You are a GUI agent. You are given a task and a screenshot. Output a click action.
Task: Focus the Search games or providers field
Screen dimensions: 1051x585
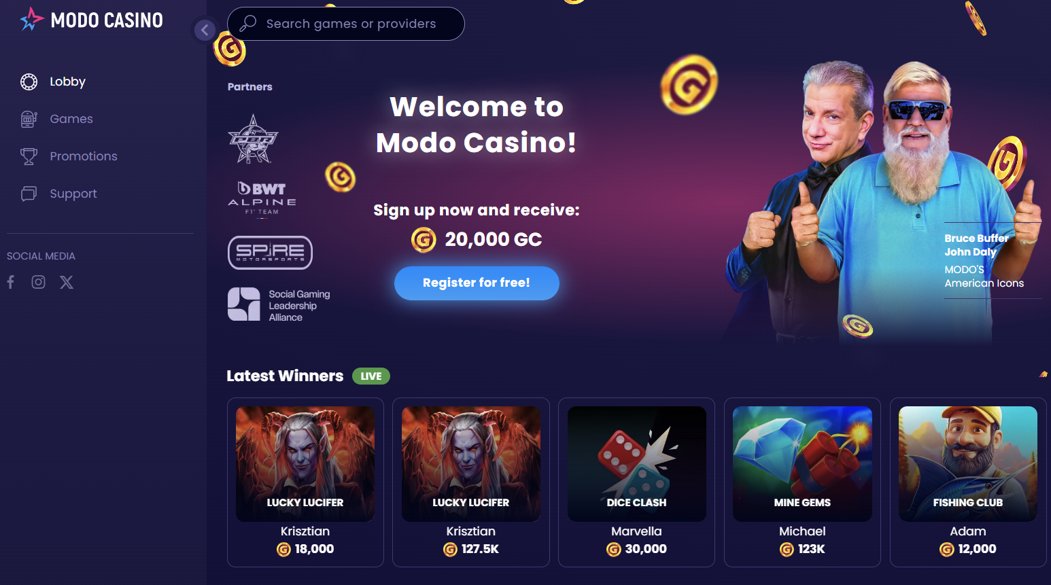(x=346, y=24)
